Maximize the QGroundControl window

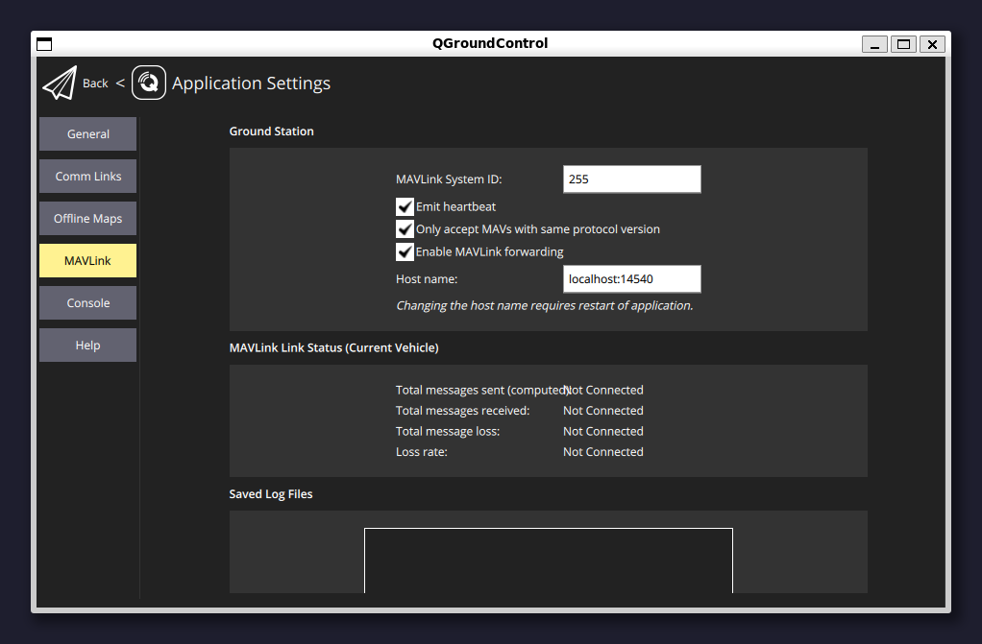coord(903,44)
